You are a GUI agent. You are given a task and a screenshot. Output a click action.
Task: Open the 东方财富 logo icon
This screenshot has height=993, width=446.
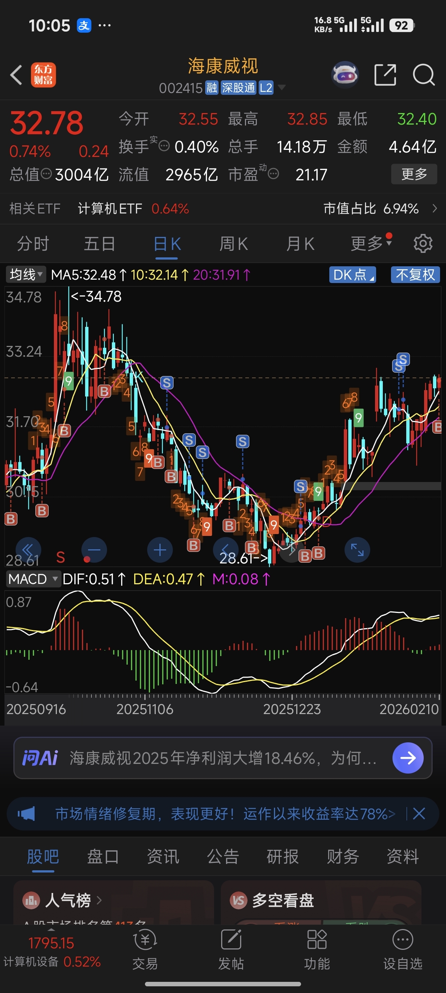[x=43, y=75]
